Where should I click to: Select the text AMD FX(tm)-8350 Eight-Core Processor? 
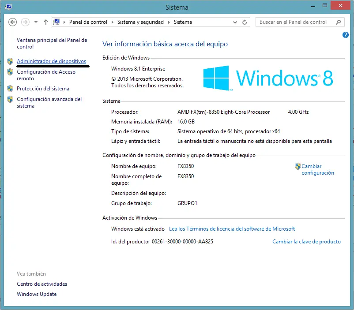223,112
